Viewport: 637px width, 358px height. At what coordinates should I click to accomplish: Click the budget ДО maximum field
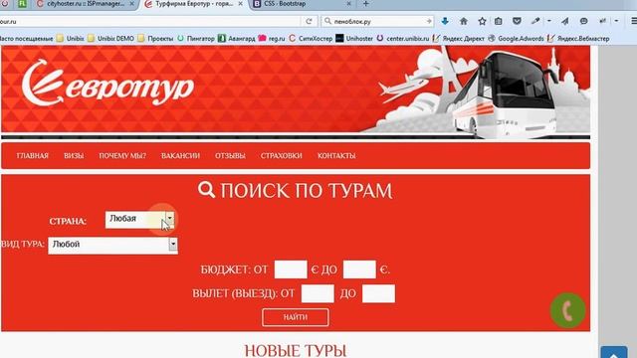[x=359, y=269]
